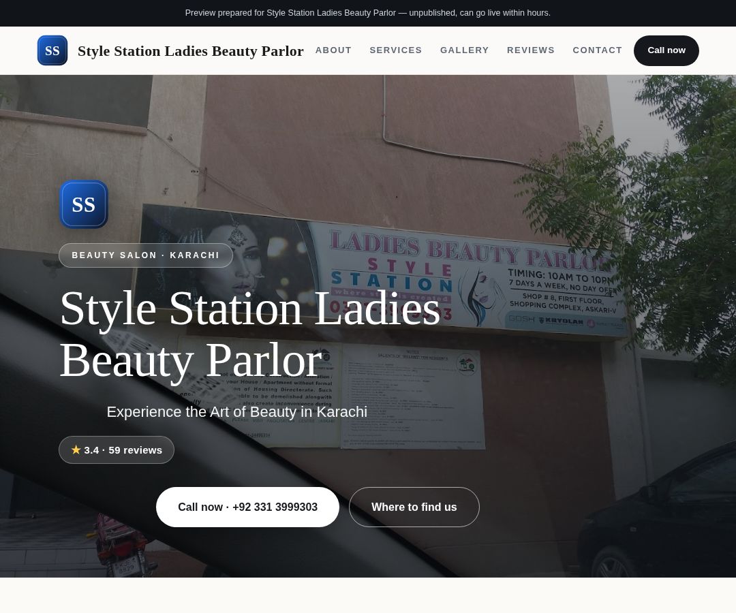Click the 3.4 · 59 reviews rating badge

click(117, 450)
